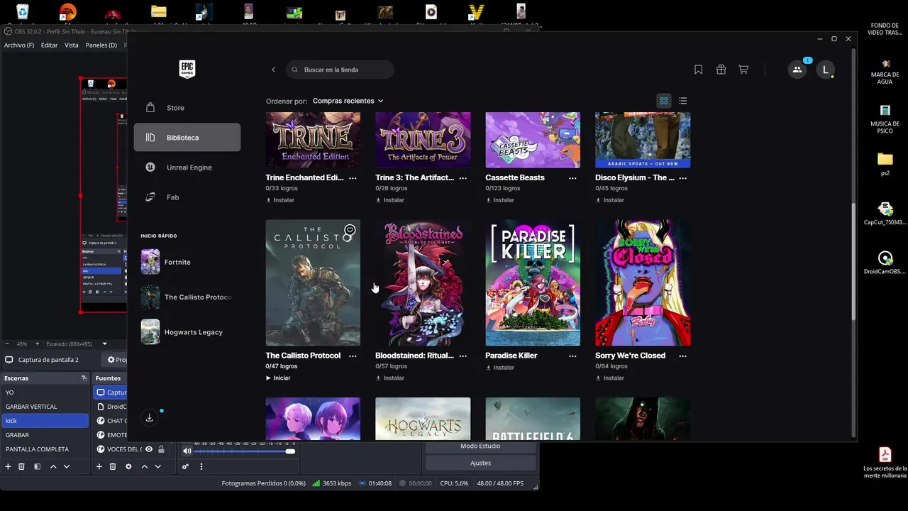
Task: Switch library to grid view
Action: [x=664, y=101]
